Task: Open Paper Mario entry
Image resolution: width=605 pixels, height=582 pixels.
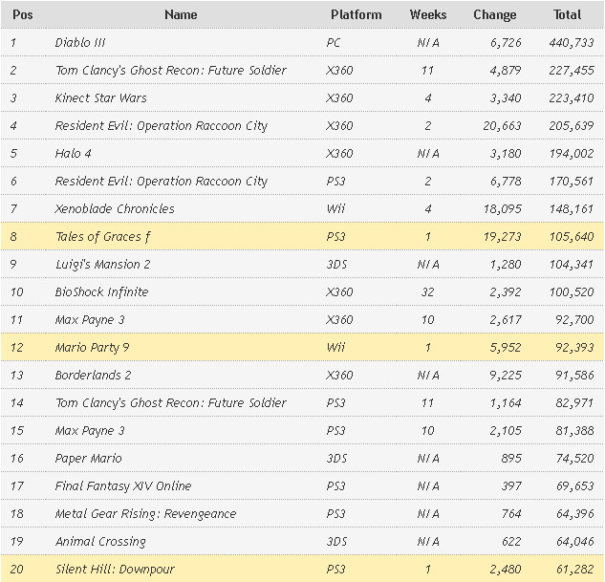Action: click(88, 458)
